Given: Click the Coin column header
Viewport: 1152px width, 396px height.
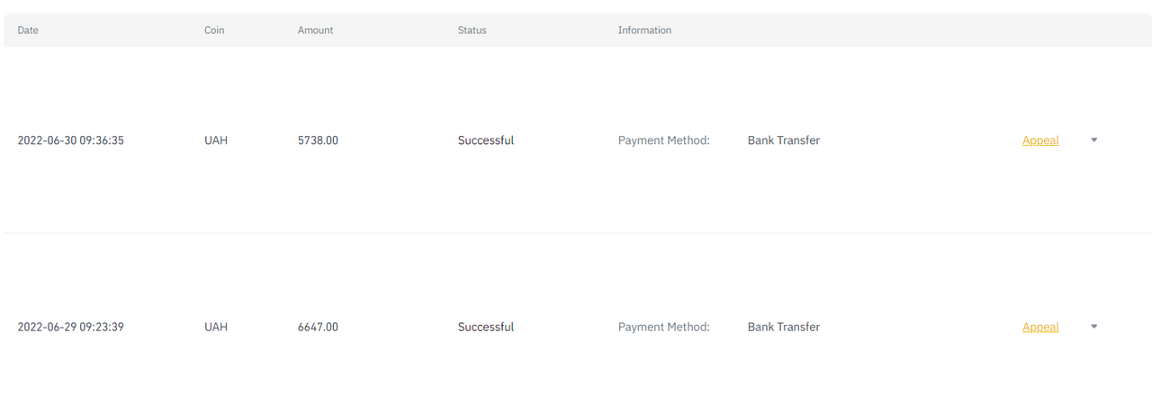Looking at the screenshot, I should pyautogui.click(x=214, y=30).
